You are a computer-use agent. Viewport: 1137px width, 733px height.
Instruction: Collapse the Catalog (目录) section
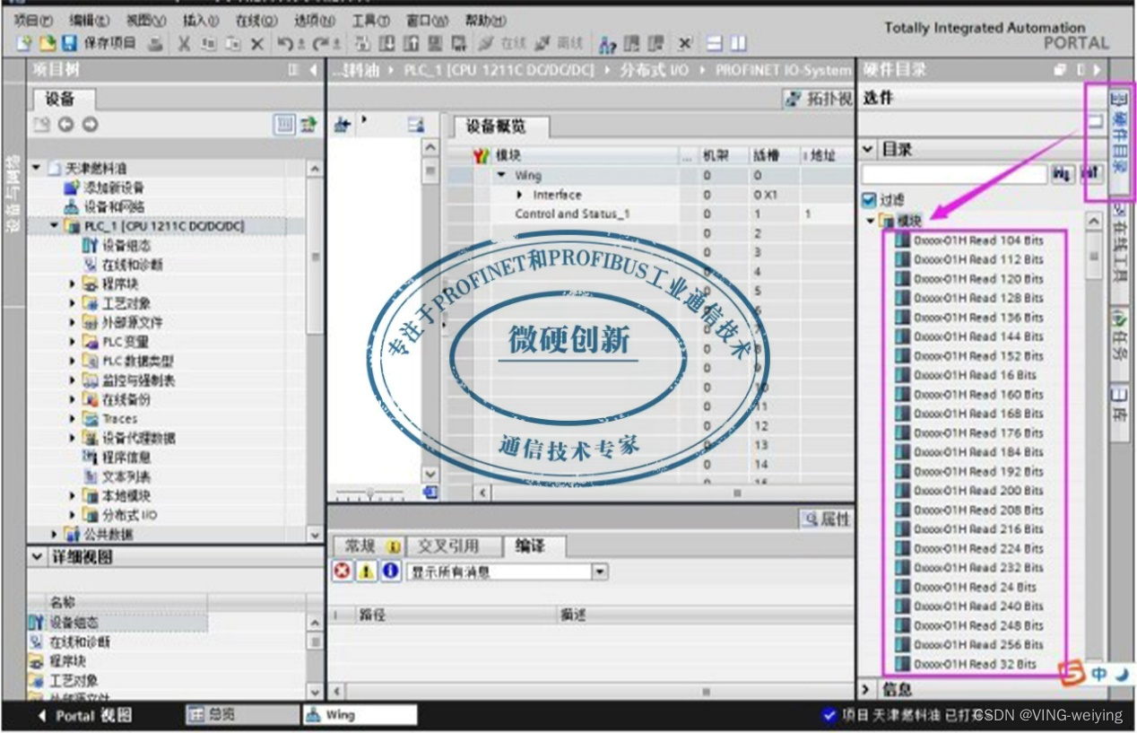868,149
